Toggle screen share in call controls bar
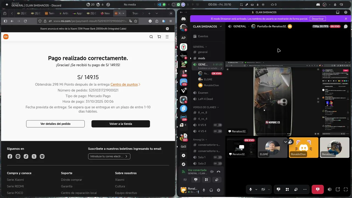The height and width of the screenshot is (198, 352). point(278,189)
